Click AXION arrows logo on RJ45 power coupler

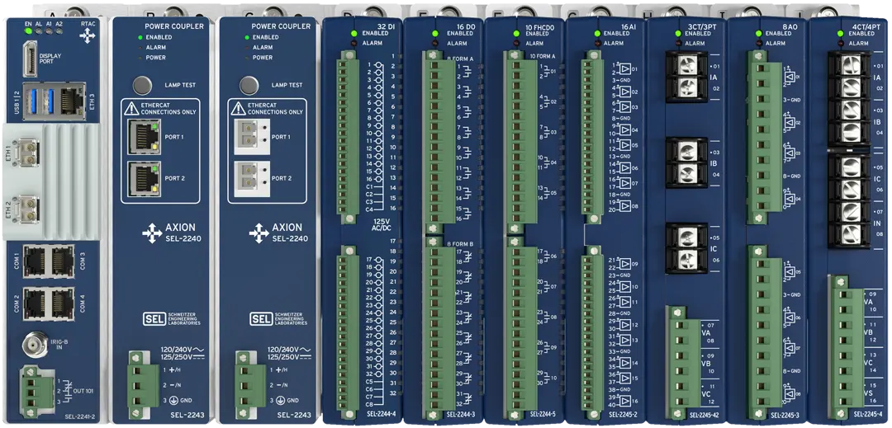152,233
